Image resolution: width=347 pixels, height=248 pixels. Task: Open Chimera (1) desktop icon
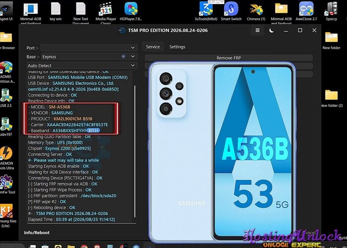pos(256,12)
